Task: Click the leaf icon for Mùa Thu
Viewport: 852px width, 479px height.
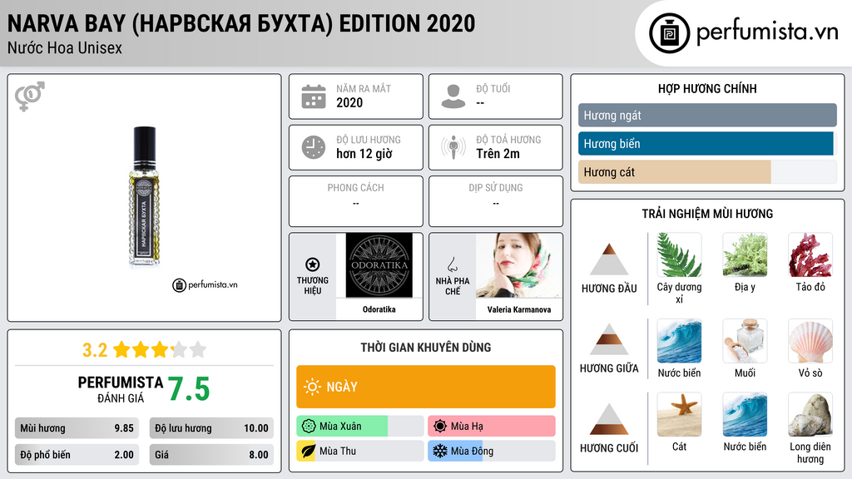Action: click(x=308, y=451)
